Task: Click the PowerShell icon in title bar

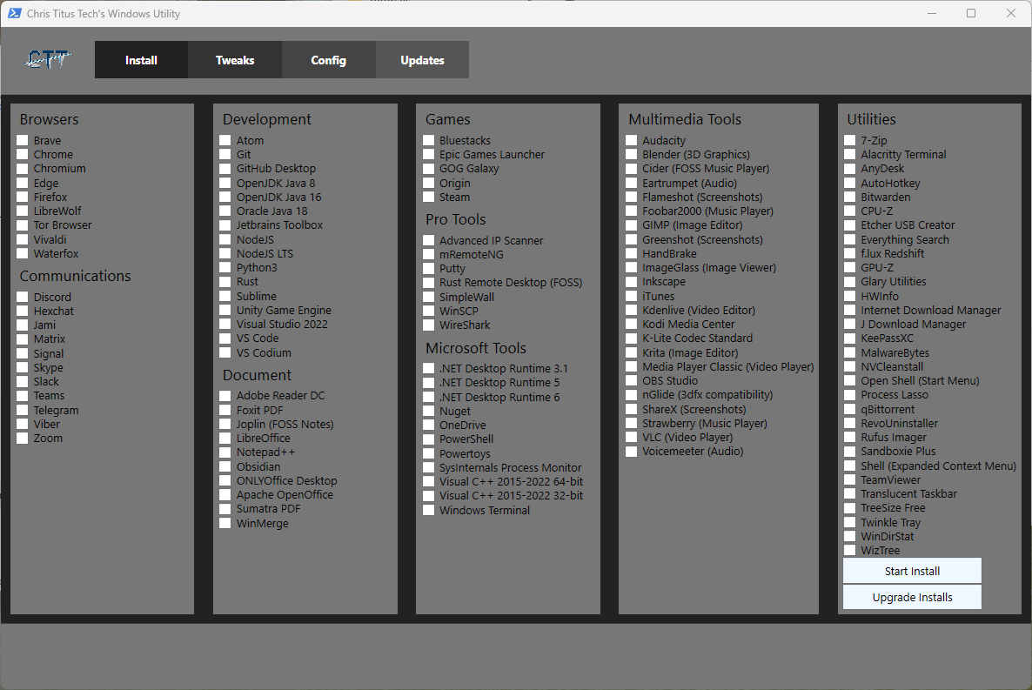Action: (x=14, y=13)
